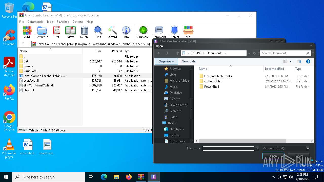Toggle the preview pane button
The width and height of the screenshot is (324, 182).
pos(299,61)
